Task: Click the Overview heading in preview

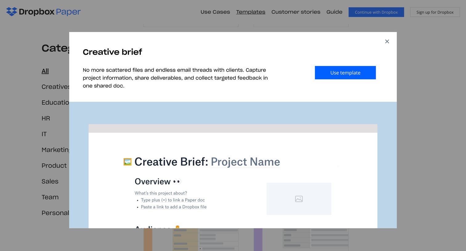Action: tap(153, 182)
